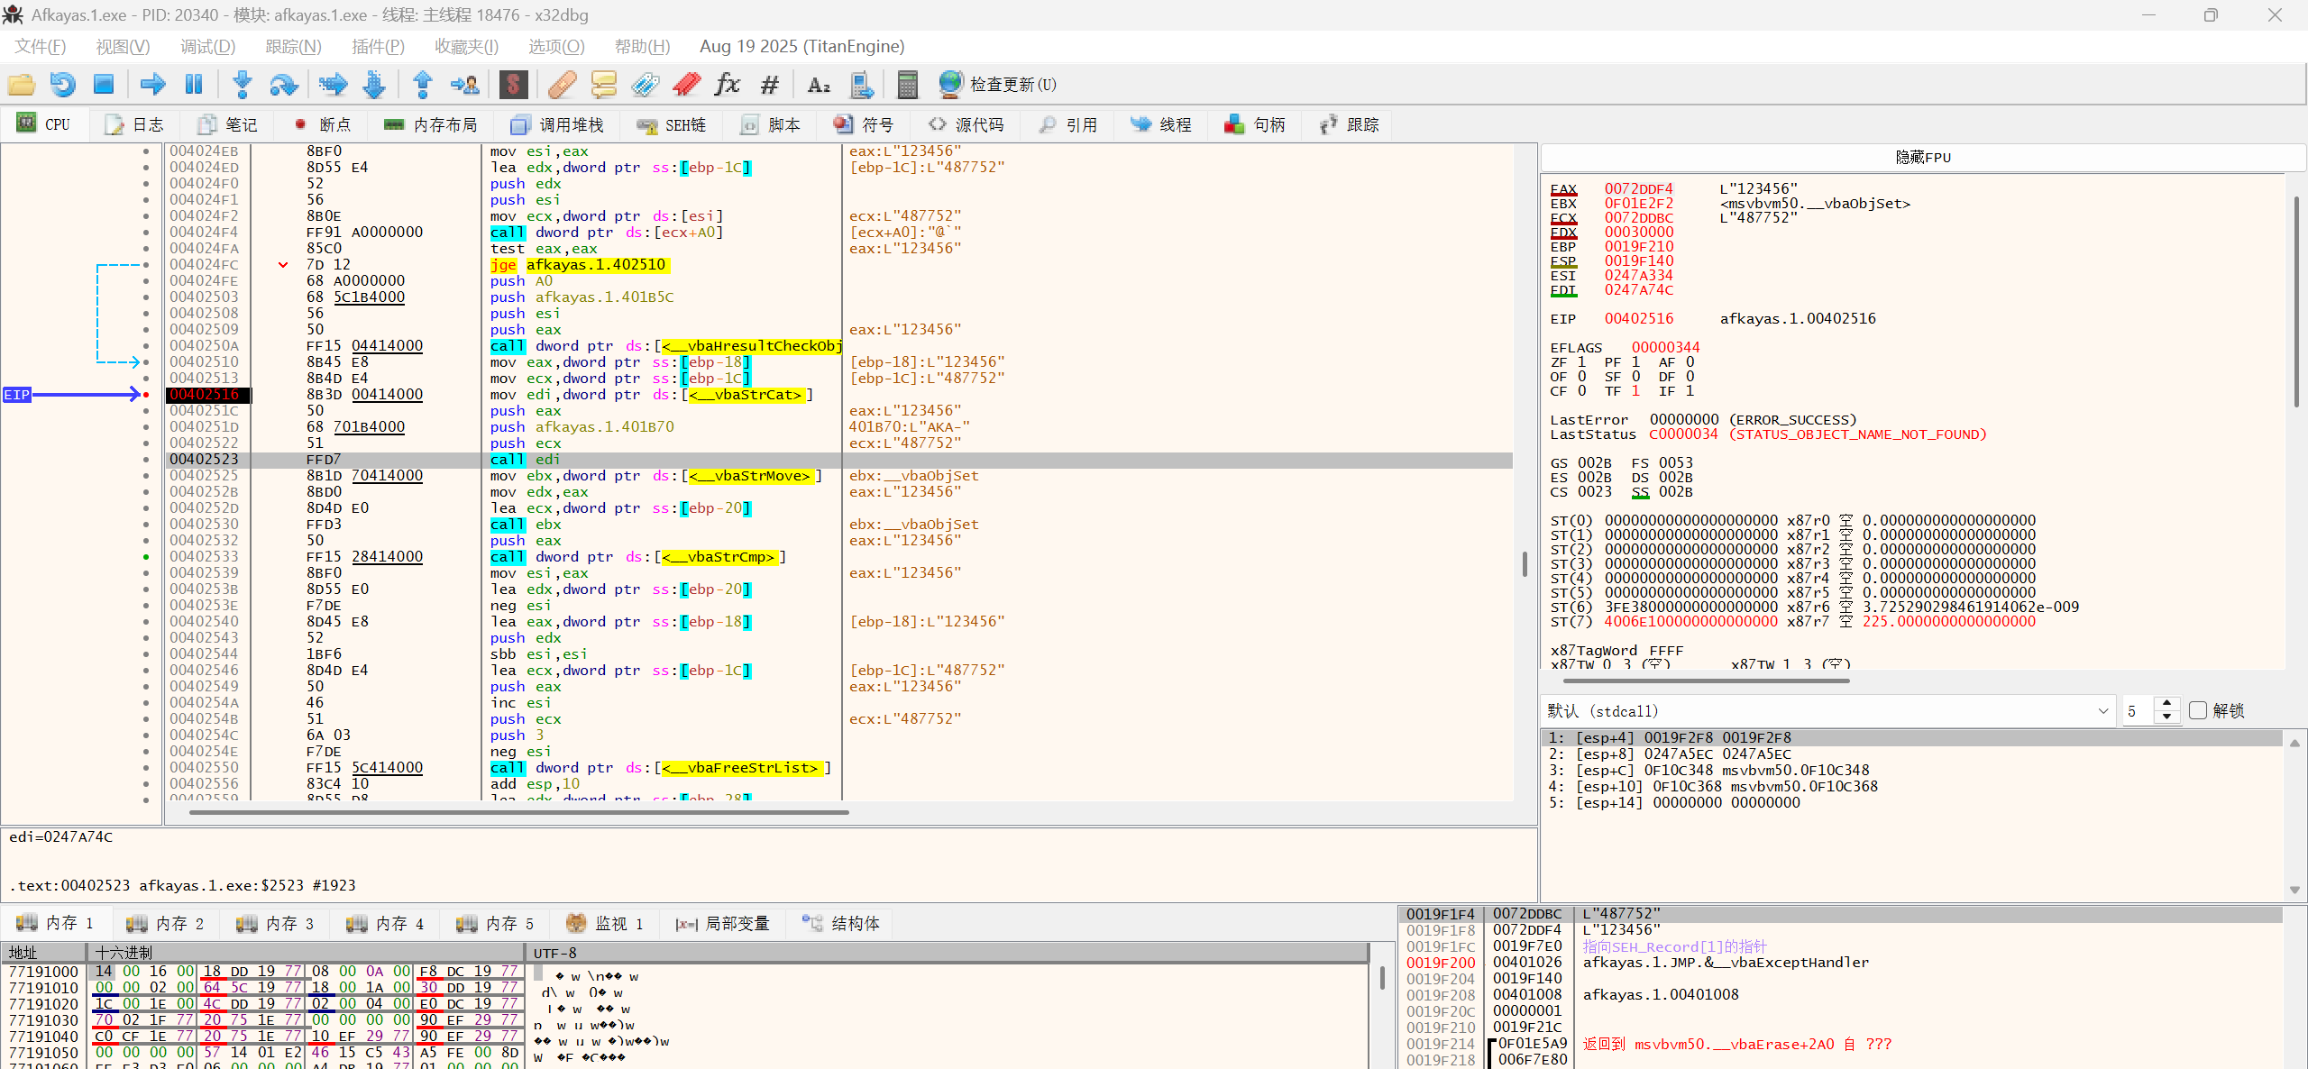Click the horizontal scrollbar under disassembly
The height and width of the screenshot is (1069, 2308).
518,812
